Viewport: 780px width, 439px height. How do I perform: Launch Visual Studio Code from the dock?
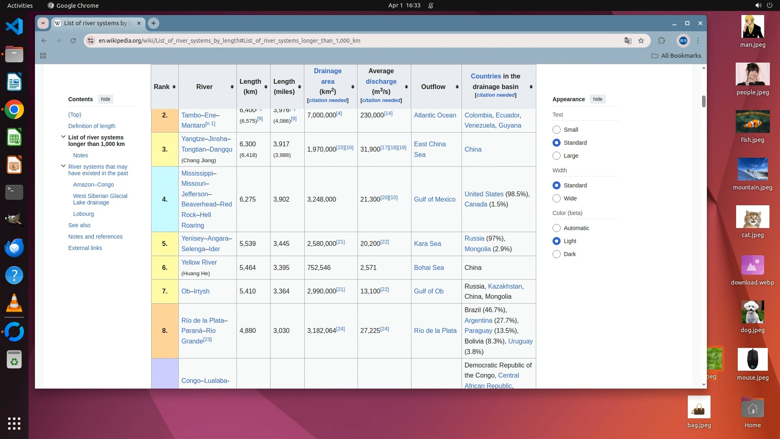tap(14, 27)
